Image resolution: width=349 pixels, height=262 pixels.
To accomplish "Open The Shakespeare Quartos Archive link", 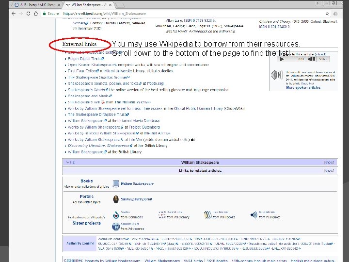I will [98, 77].
